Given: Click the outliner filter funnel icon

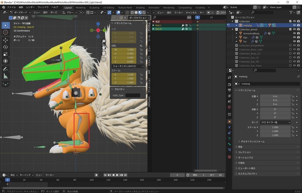Looking at the screenshot, I should point(291,12).
